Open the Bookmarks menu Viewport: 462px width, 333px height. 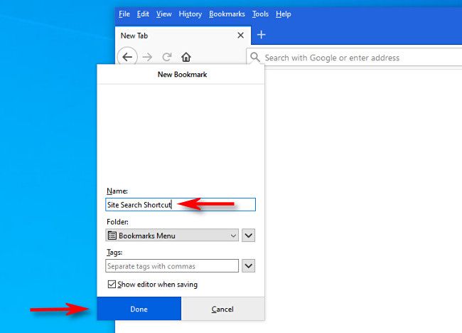pos(227,14)
